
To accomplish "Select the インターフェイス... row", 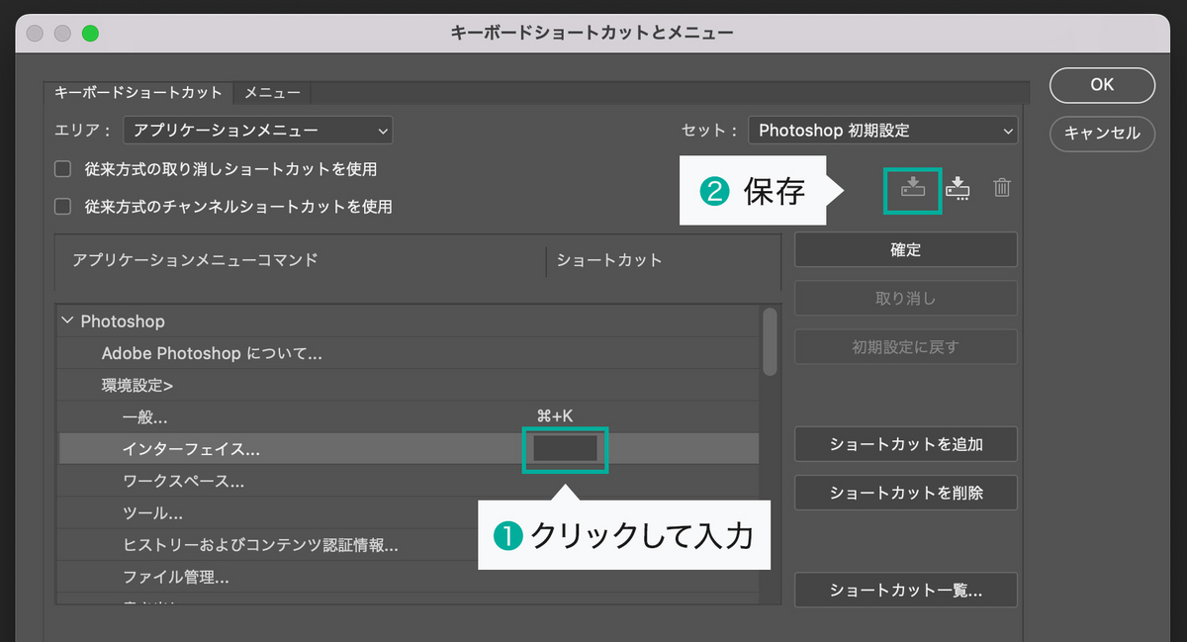I will coord(409,449).
